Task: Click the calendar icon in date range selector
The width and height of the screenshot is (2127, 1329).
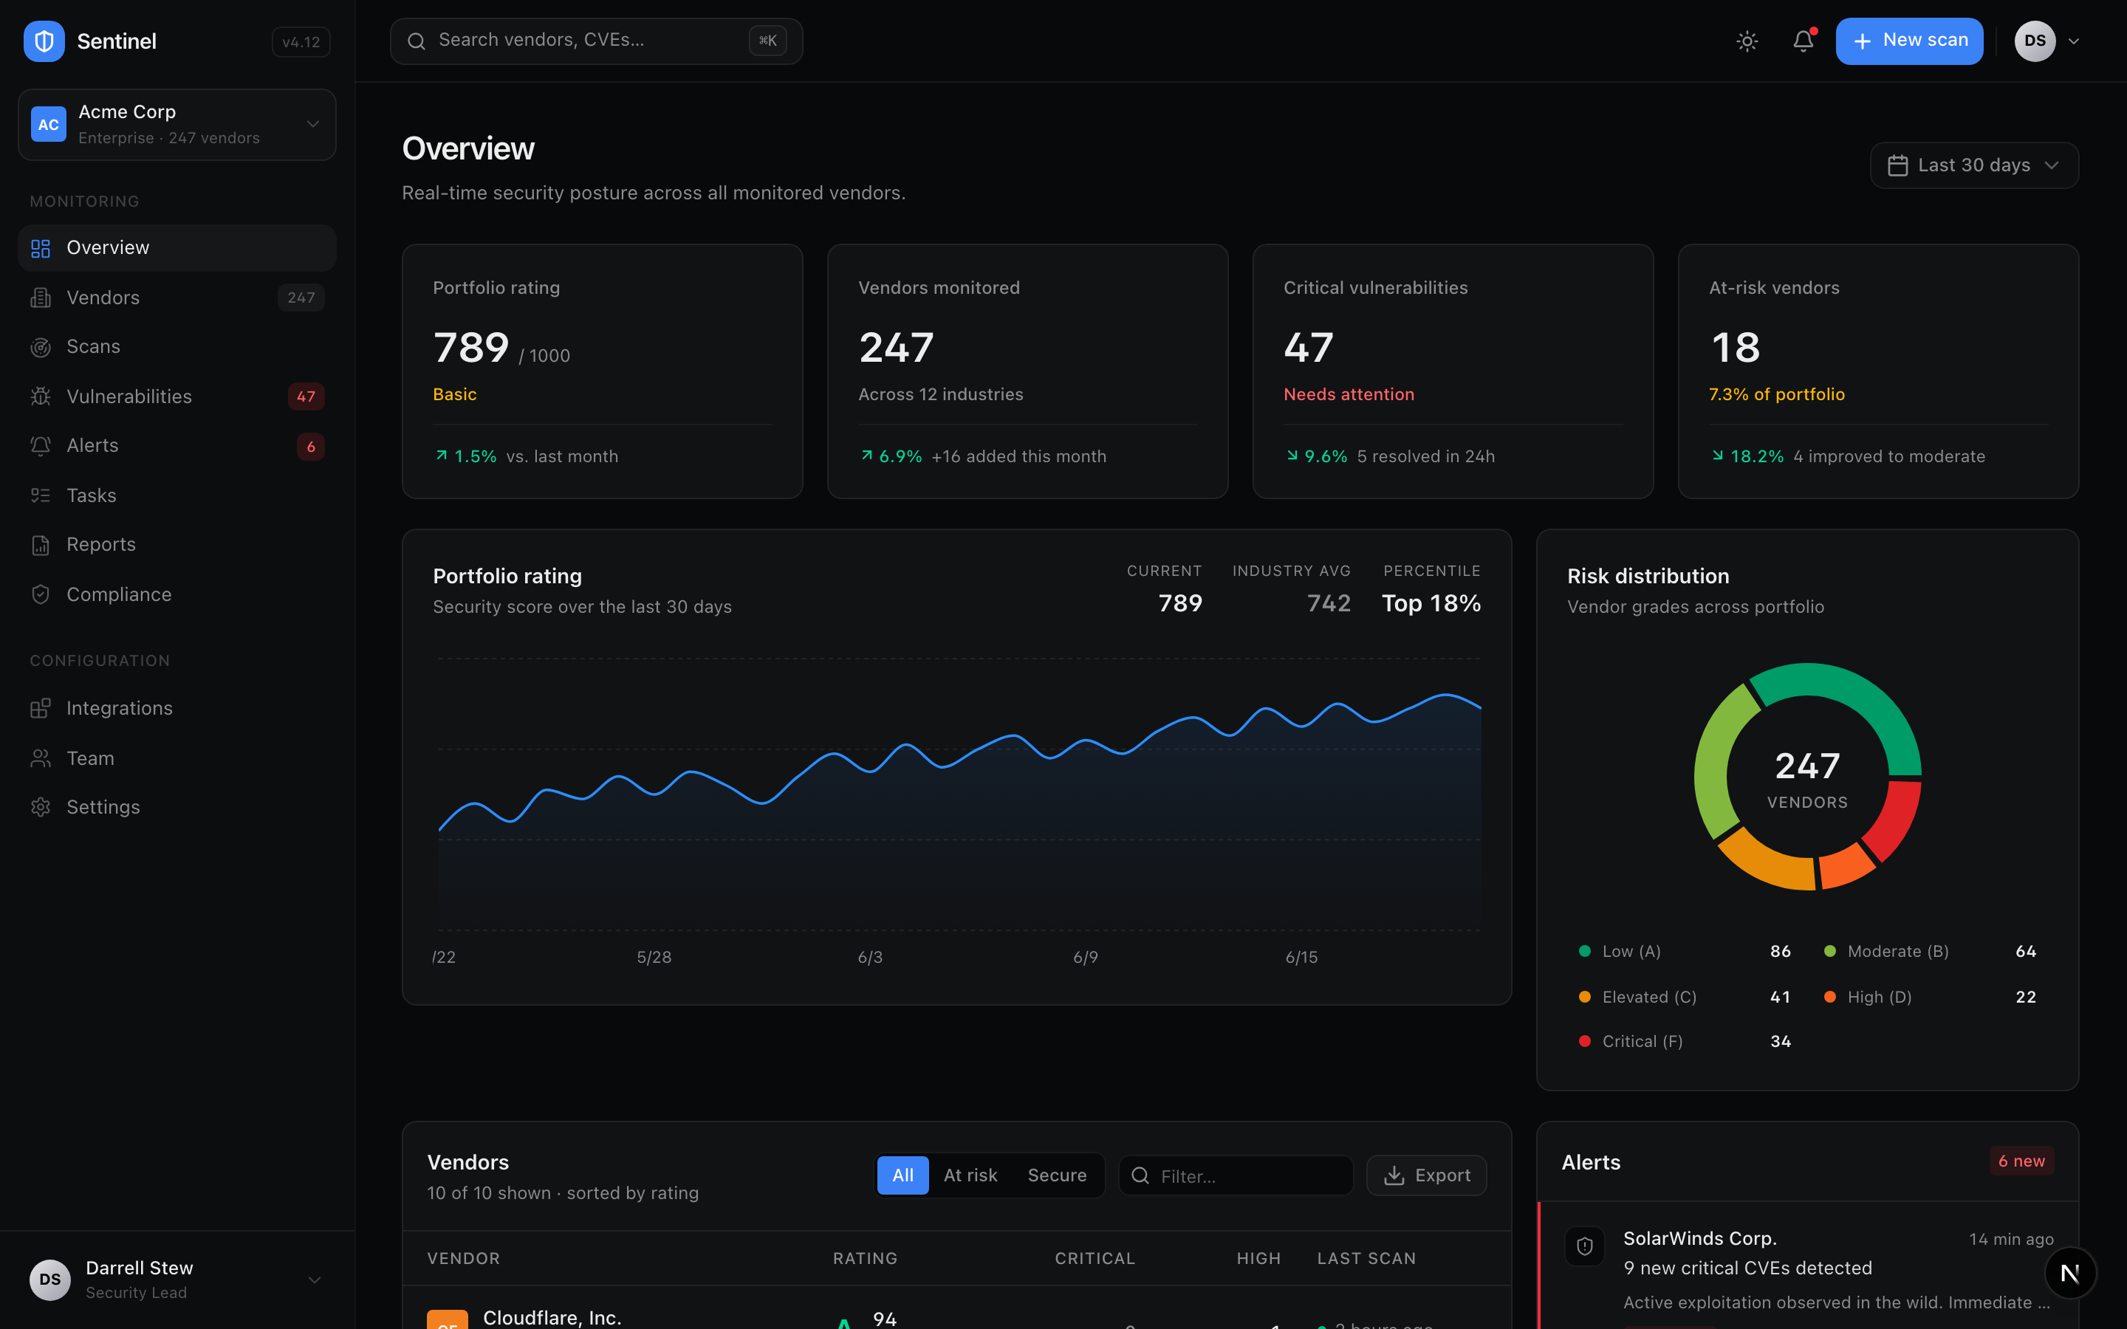Action: coord(1897,166)
